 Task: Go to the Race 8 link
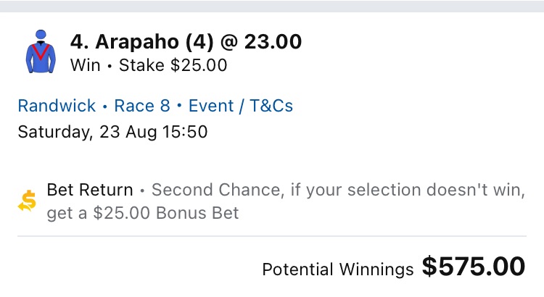pos(142,106)
